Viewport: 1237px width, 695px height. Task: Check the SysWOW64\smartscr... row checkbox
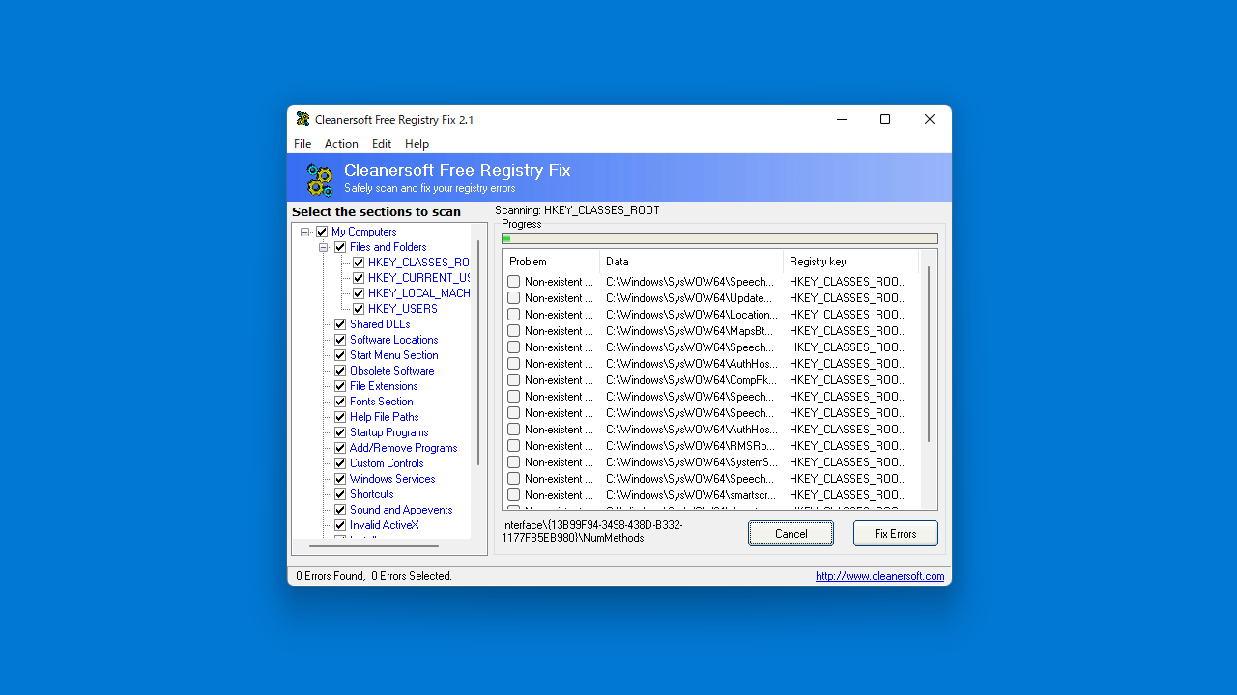coord(513,495)
